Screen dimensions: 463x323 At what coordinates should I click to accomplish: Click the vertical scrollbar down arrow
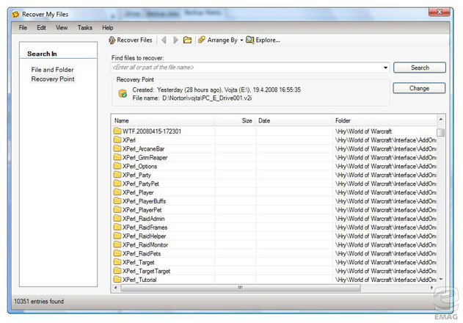[441, 279]
